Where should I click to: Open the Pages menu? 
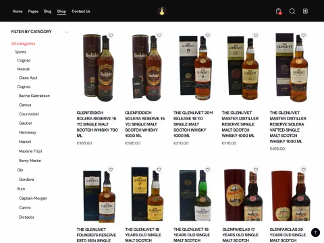pyautogui.click(x=33, y=11)
